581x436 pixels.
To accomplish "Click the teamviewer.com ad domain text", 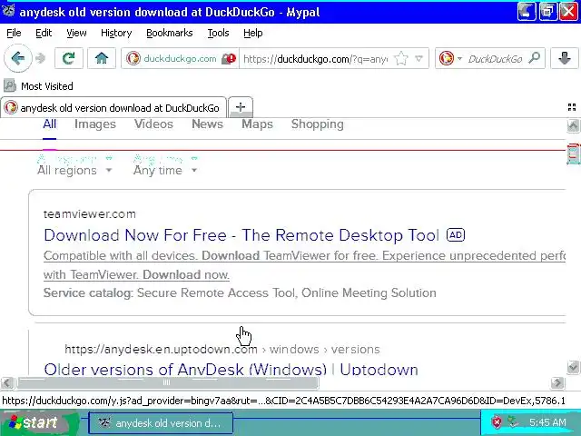I will pyautogui.click(x=90, y=214).
